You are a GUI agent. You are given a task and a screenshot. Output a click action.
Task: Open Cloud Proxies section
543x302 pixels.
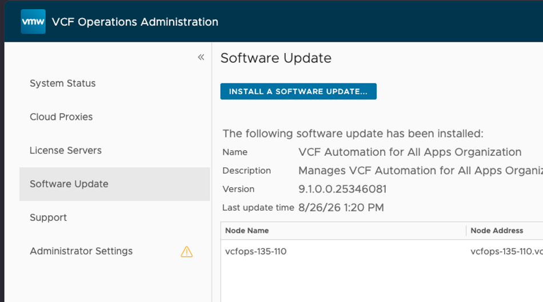pyautogui.click(x=61, y=117)
